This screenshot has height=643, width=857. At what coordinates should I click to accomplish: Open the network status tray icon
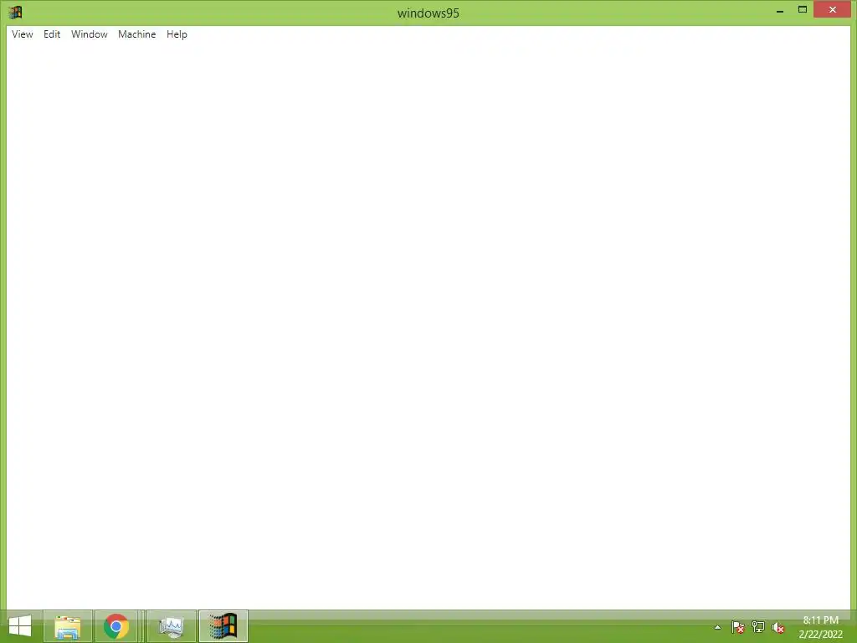point(758,627)
